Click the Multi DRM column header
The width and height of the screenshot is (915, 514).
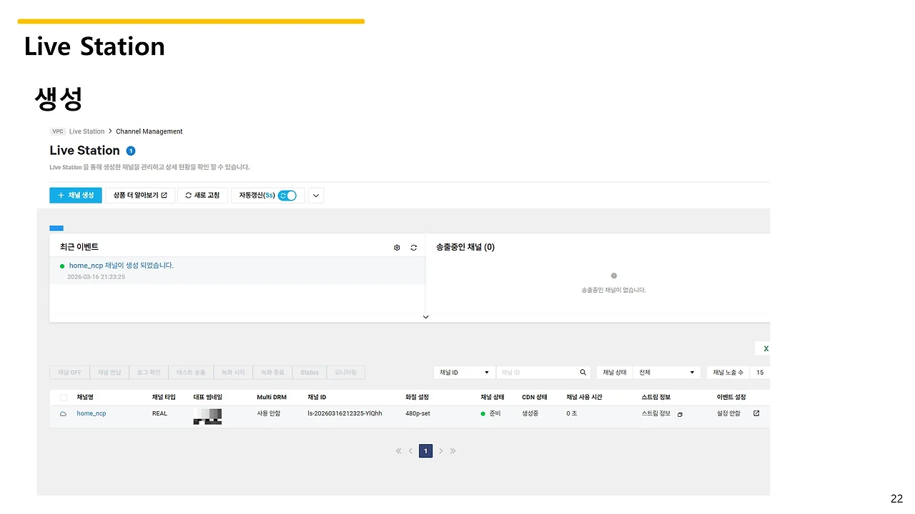[x=272, y=397]
